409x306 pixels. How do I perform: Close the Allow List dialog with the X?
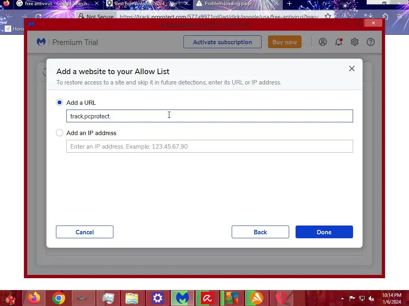[351, 69]
